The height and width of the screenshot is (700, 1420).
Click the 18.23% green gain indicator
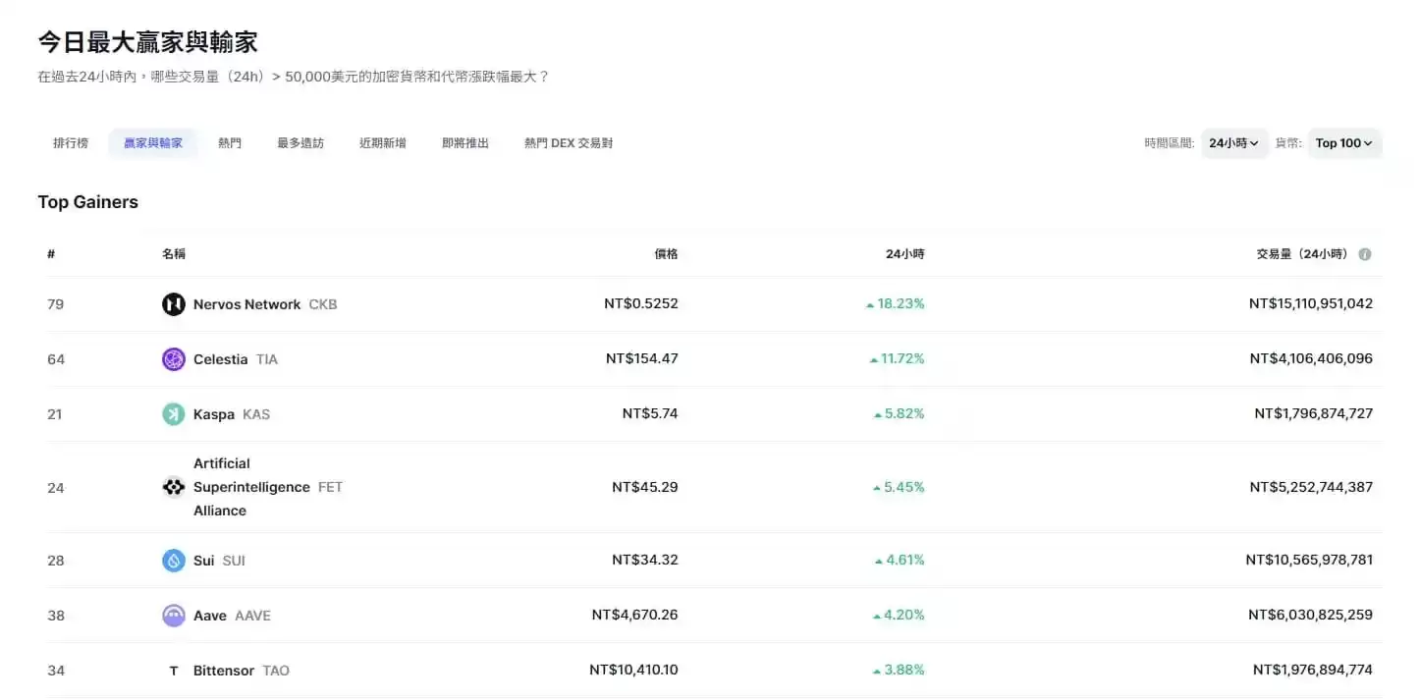click(897, 303)
